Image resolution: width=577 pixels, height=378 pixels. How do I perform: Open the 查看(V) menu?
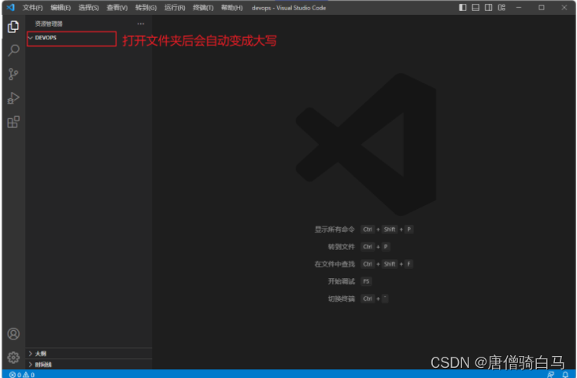coord(117,8)
